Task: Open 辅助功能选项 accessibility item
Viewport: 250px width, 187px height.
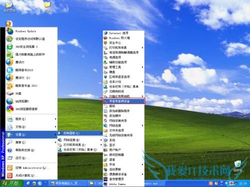Action: 123,62
